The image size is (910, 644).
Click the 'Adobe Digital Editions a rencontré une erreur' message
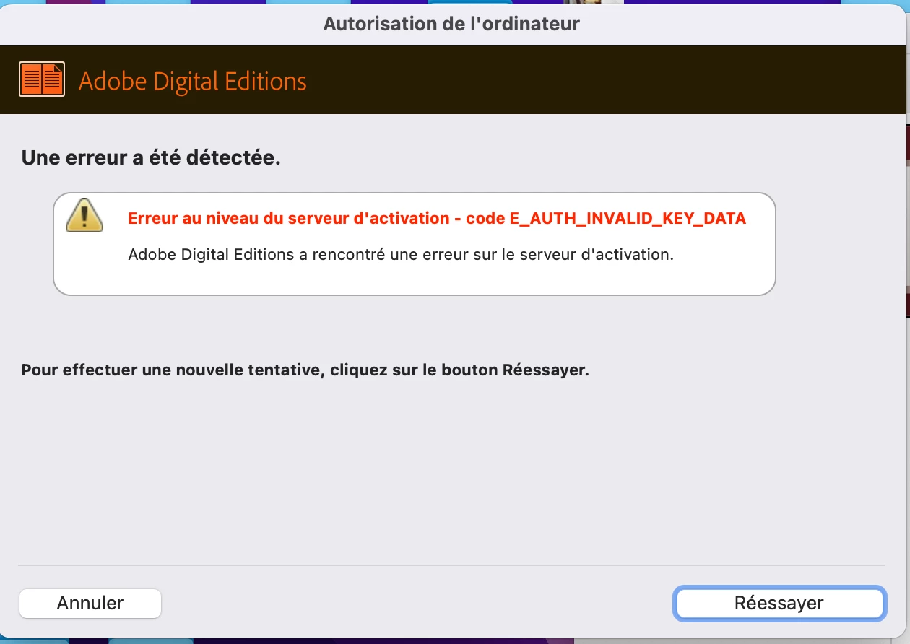point(401,255)
